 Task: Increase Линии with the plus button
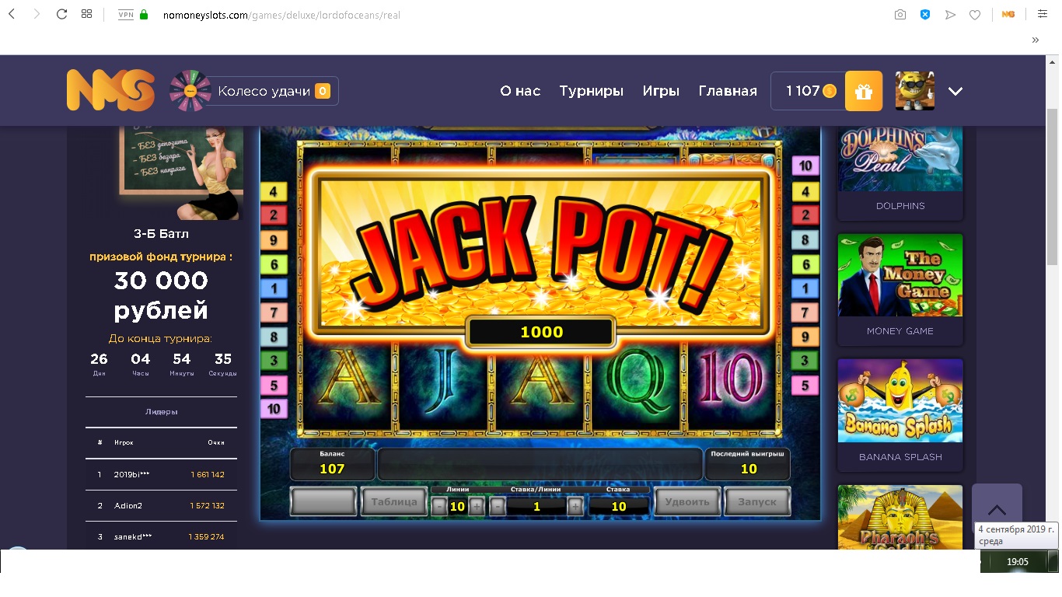(477, 507)
